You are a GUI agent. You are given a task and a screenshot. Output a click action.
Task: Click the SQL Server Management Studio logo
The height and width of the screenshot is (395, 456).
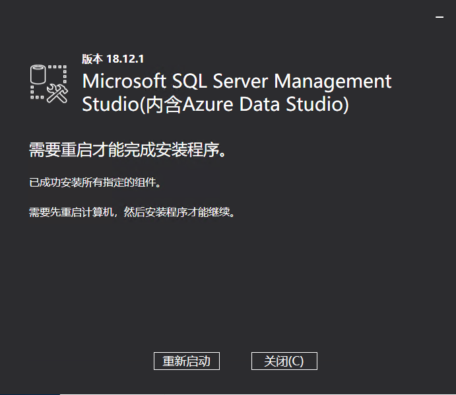click(x=49, y=84)
